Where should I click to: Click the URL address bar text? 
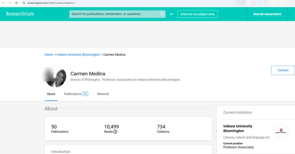pos(51,3)
